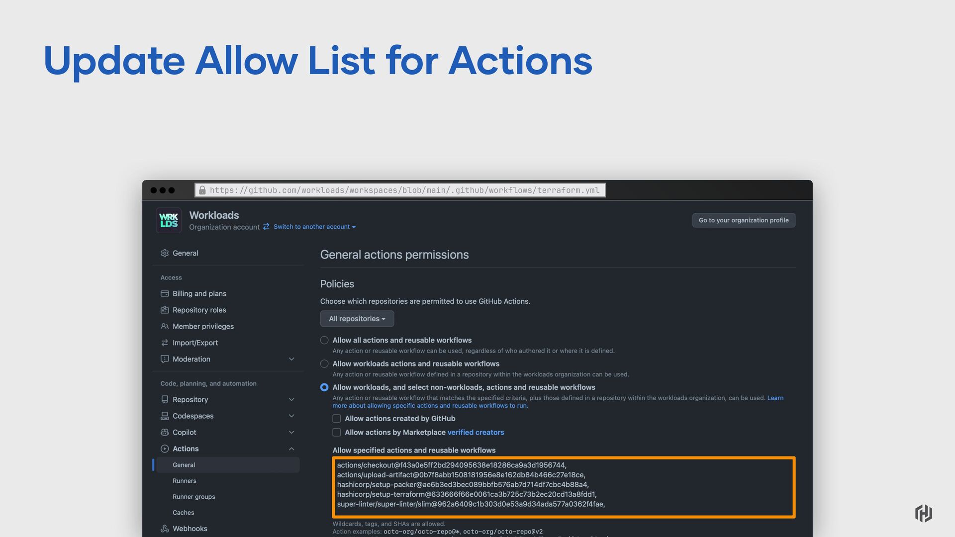Click the Member privileges people icon
The image size is (955, 537).
[165, 327]
